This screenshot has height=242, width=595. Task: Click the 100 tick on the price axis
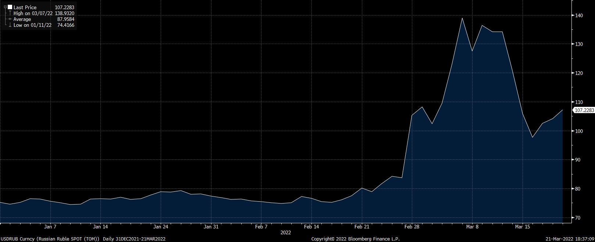pos(579,131)
